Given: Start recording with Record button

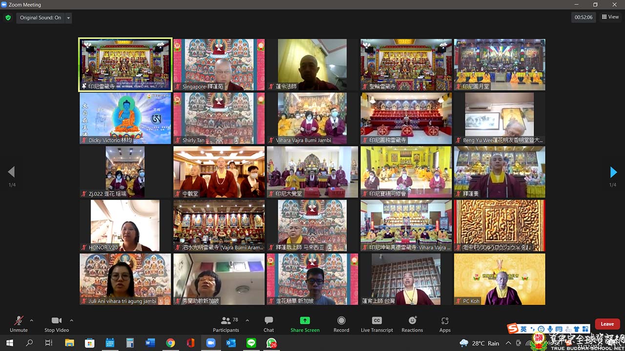Looking at the screenshot, I should [341, 324].
